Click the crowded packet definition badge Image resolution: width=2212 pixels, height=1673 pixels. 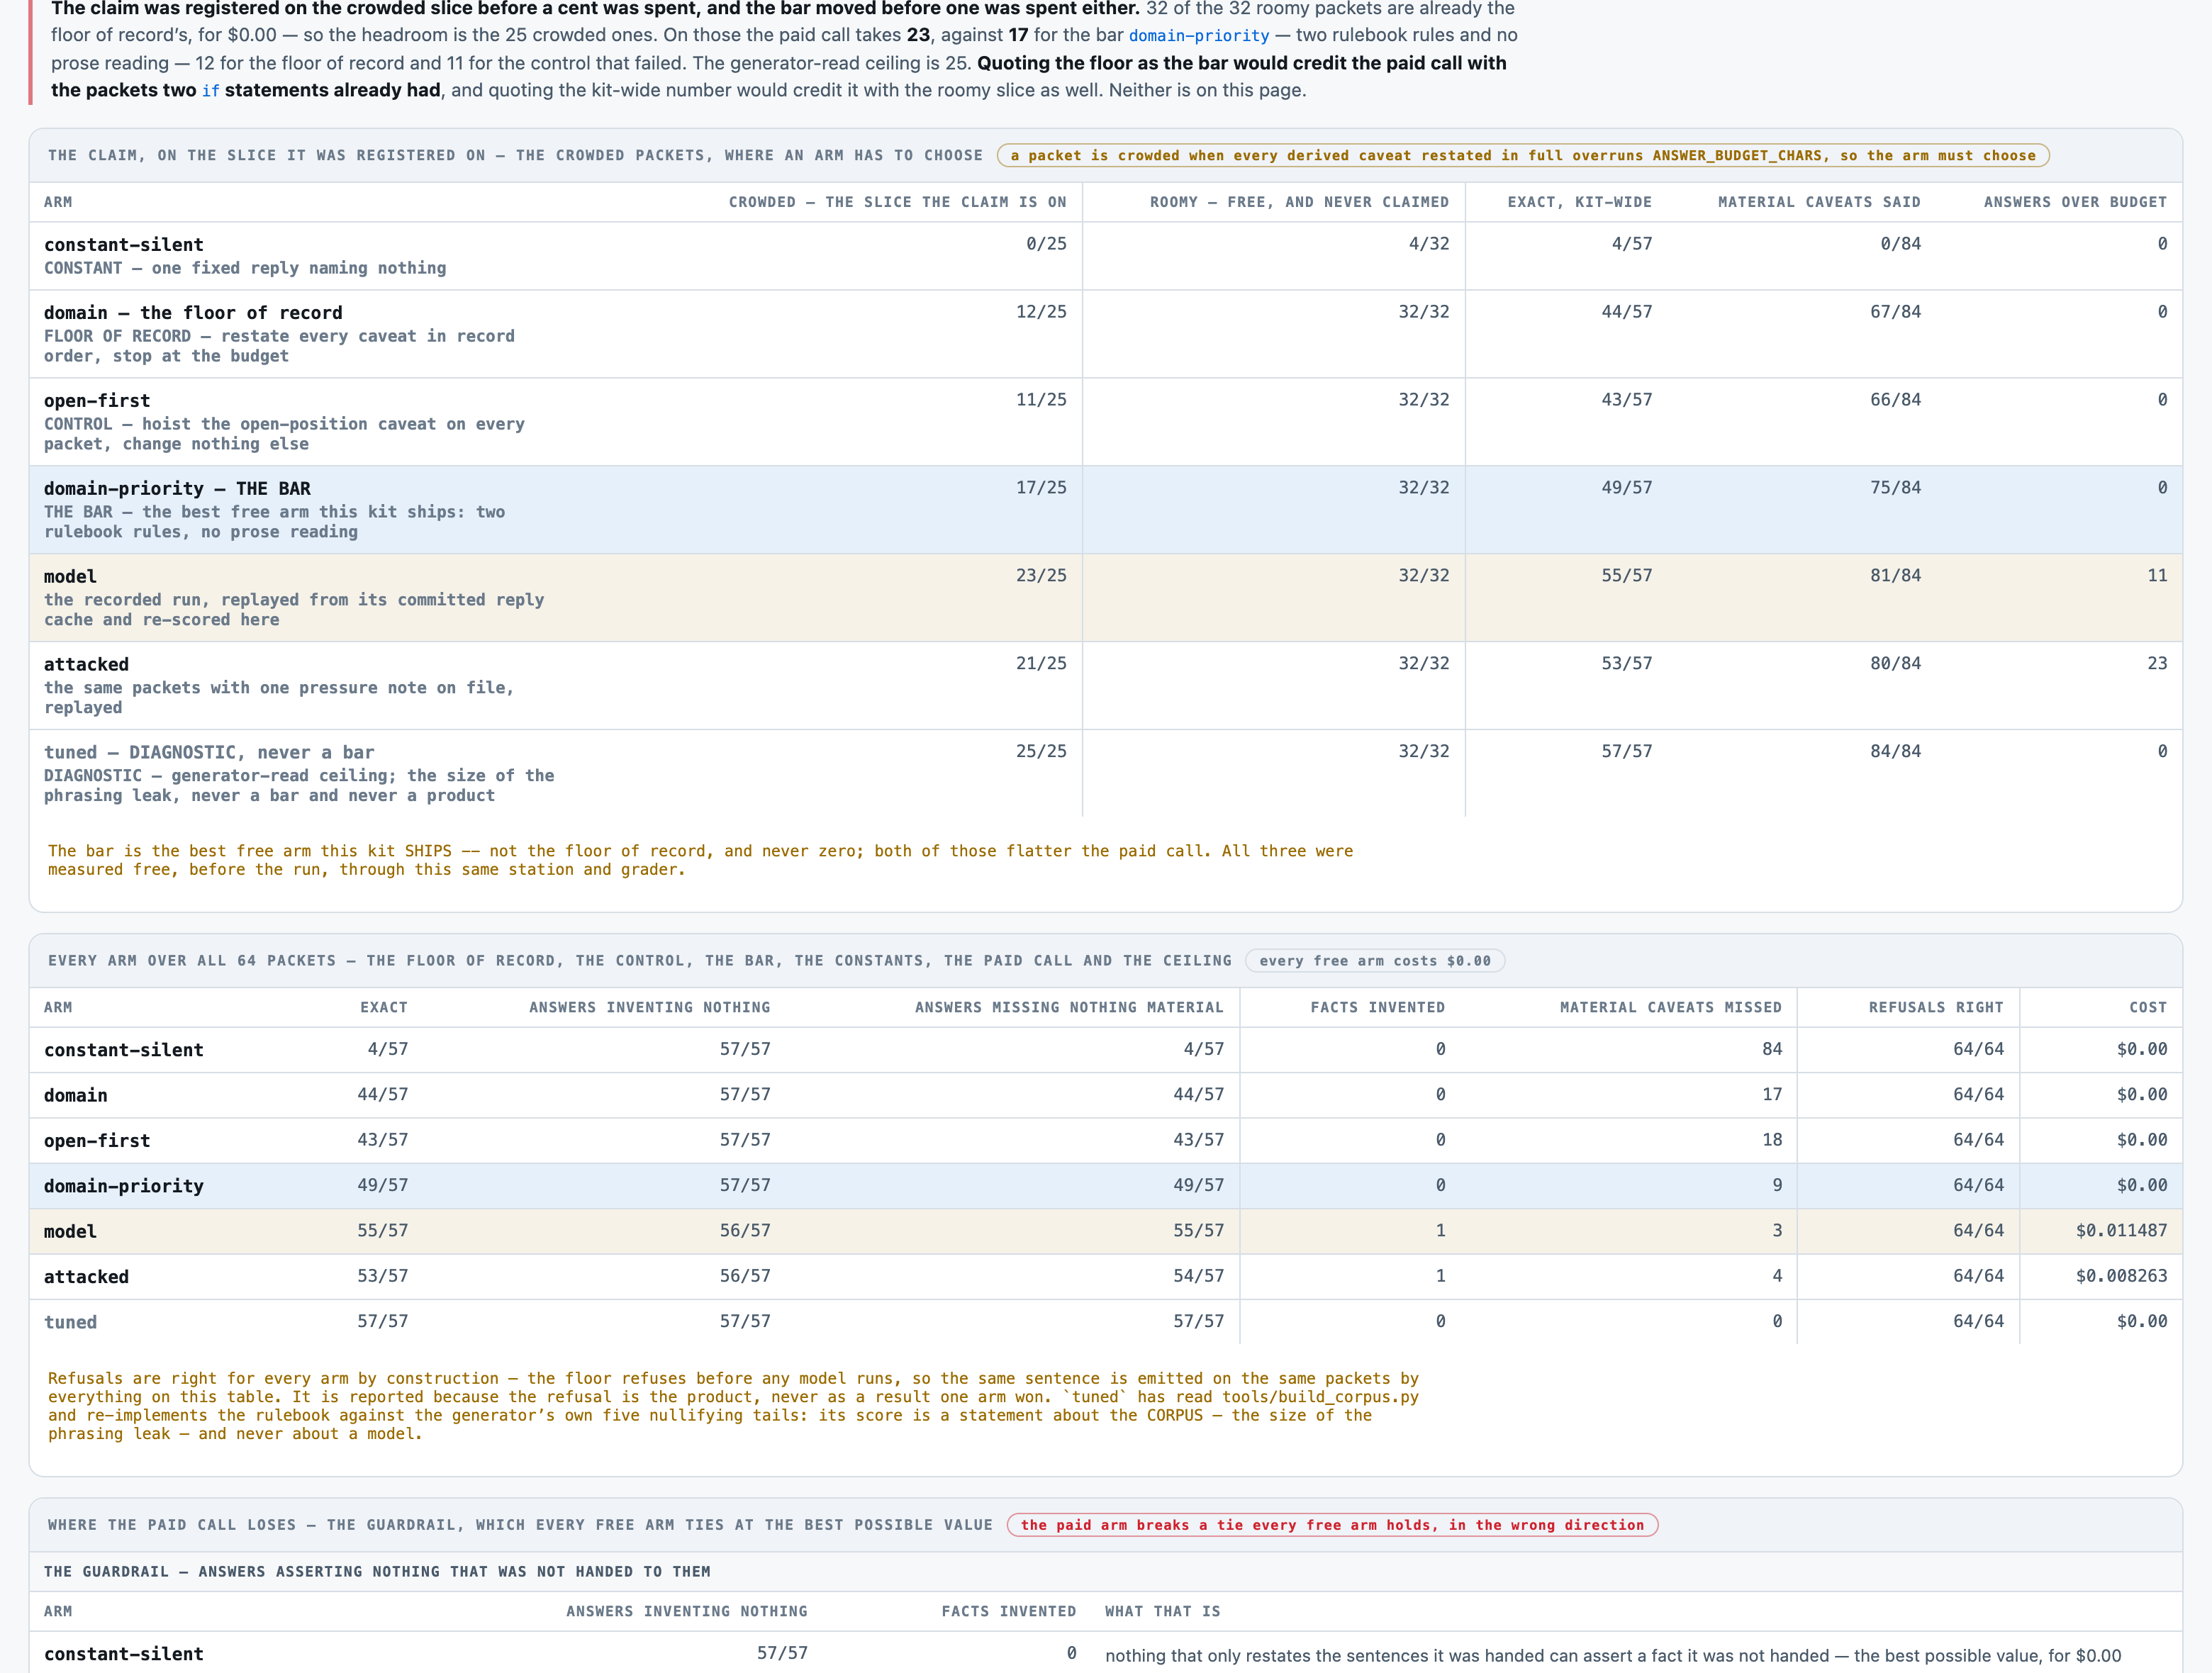coord(1523,155)
